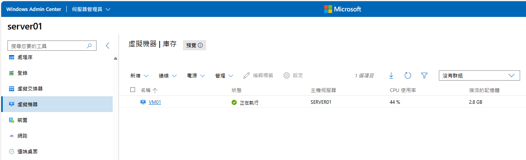Select 處理序 in the tools list
The image size is (526, 160).
coord(57,57)
